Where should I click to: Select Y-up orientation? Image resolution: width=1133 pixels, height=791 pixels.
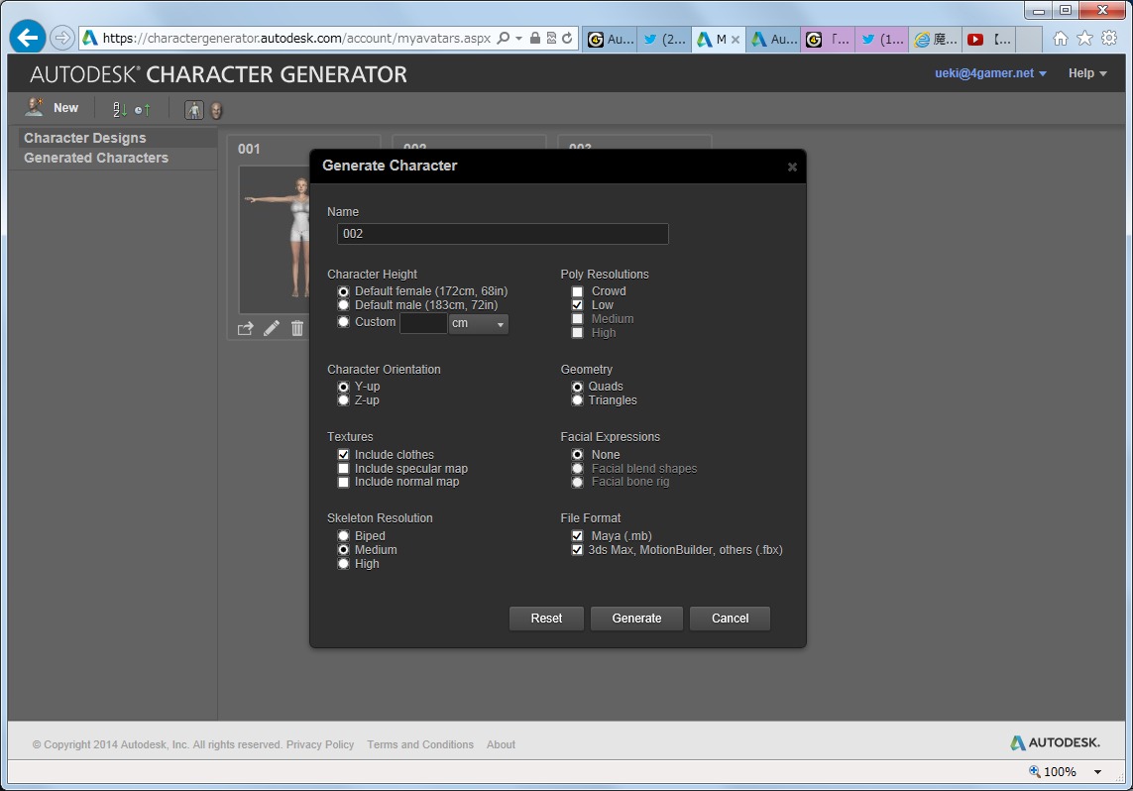(x=343, y=388)
